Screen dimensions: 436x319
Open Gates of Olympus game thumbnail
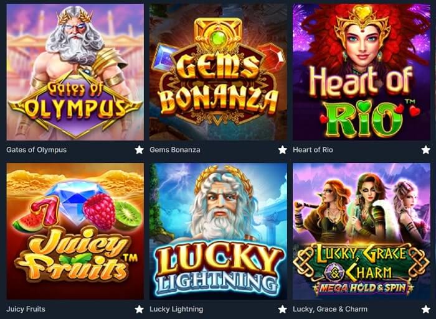(x=75, y=72)
